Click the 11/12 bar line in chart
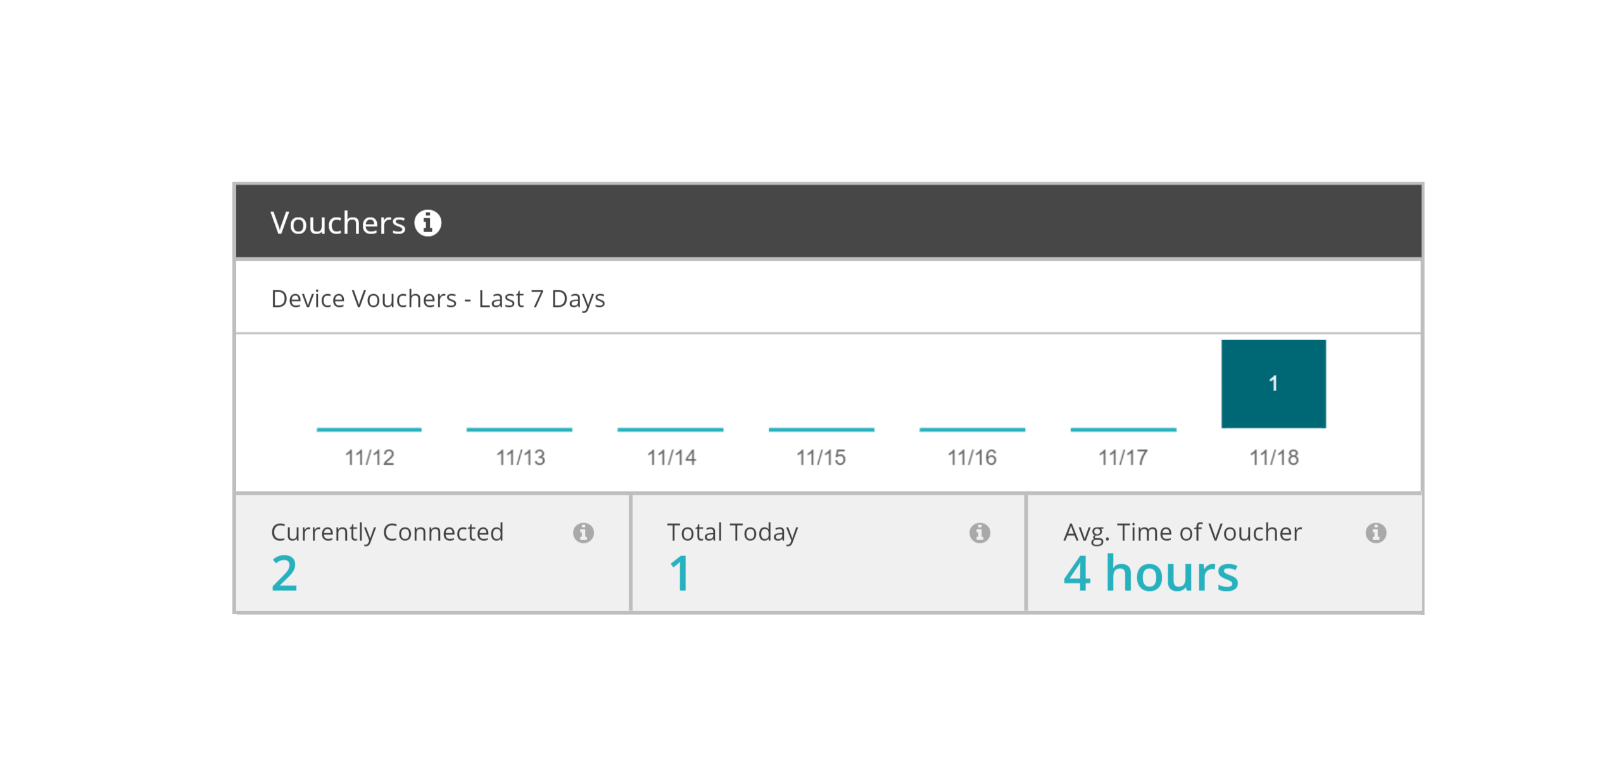The width and height of the screenshot is (1621, 773). coord(369,430)
